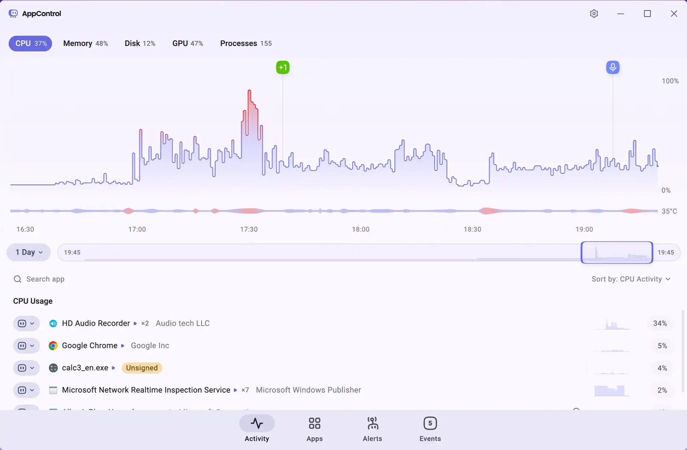
Task: Open the Apps grid icon
Action: pos(315,423)
